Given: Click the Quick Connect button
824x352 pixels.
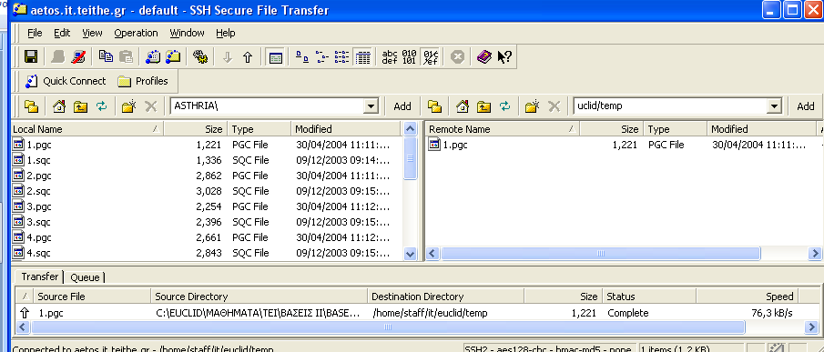Looking at the screenshot, I should 66,81.
